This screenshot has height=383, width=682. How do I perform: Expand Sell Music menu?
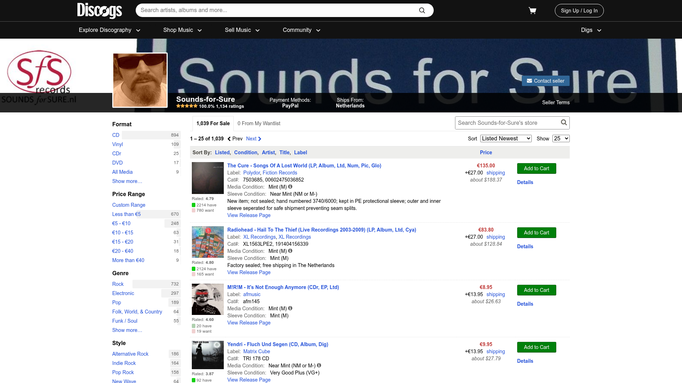tap(242, 30)
